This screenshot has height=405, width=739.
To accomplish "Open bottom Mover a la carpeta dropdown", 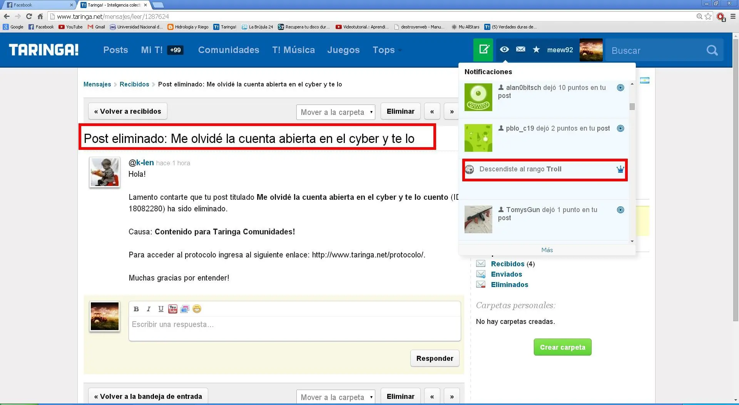I will coord(336,397).
